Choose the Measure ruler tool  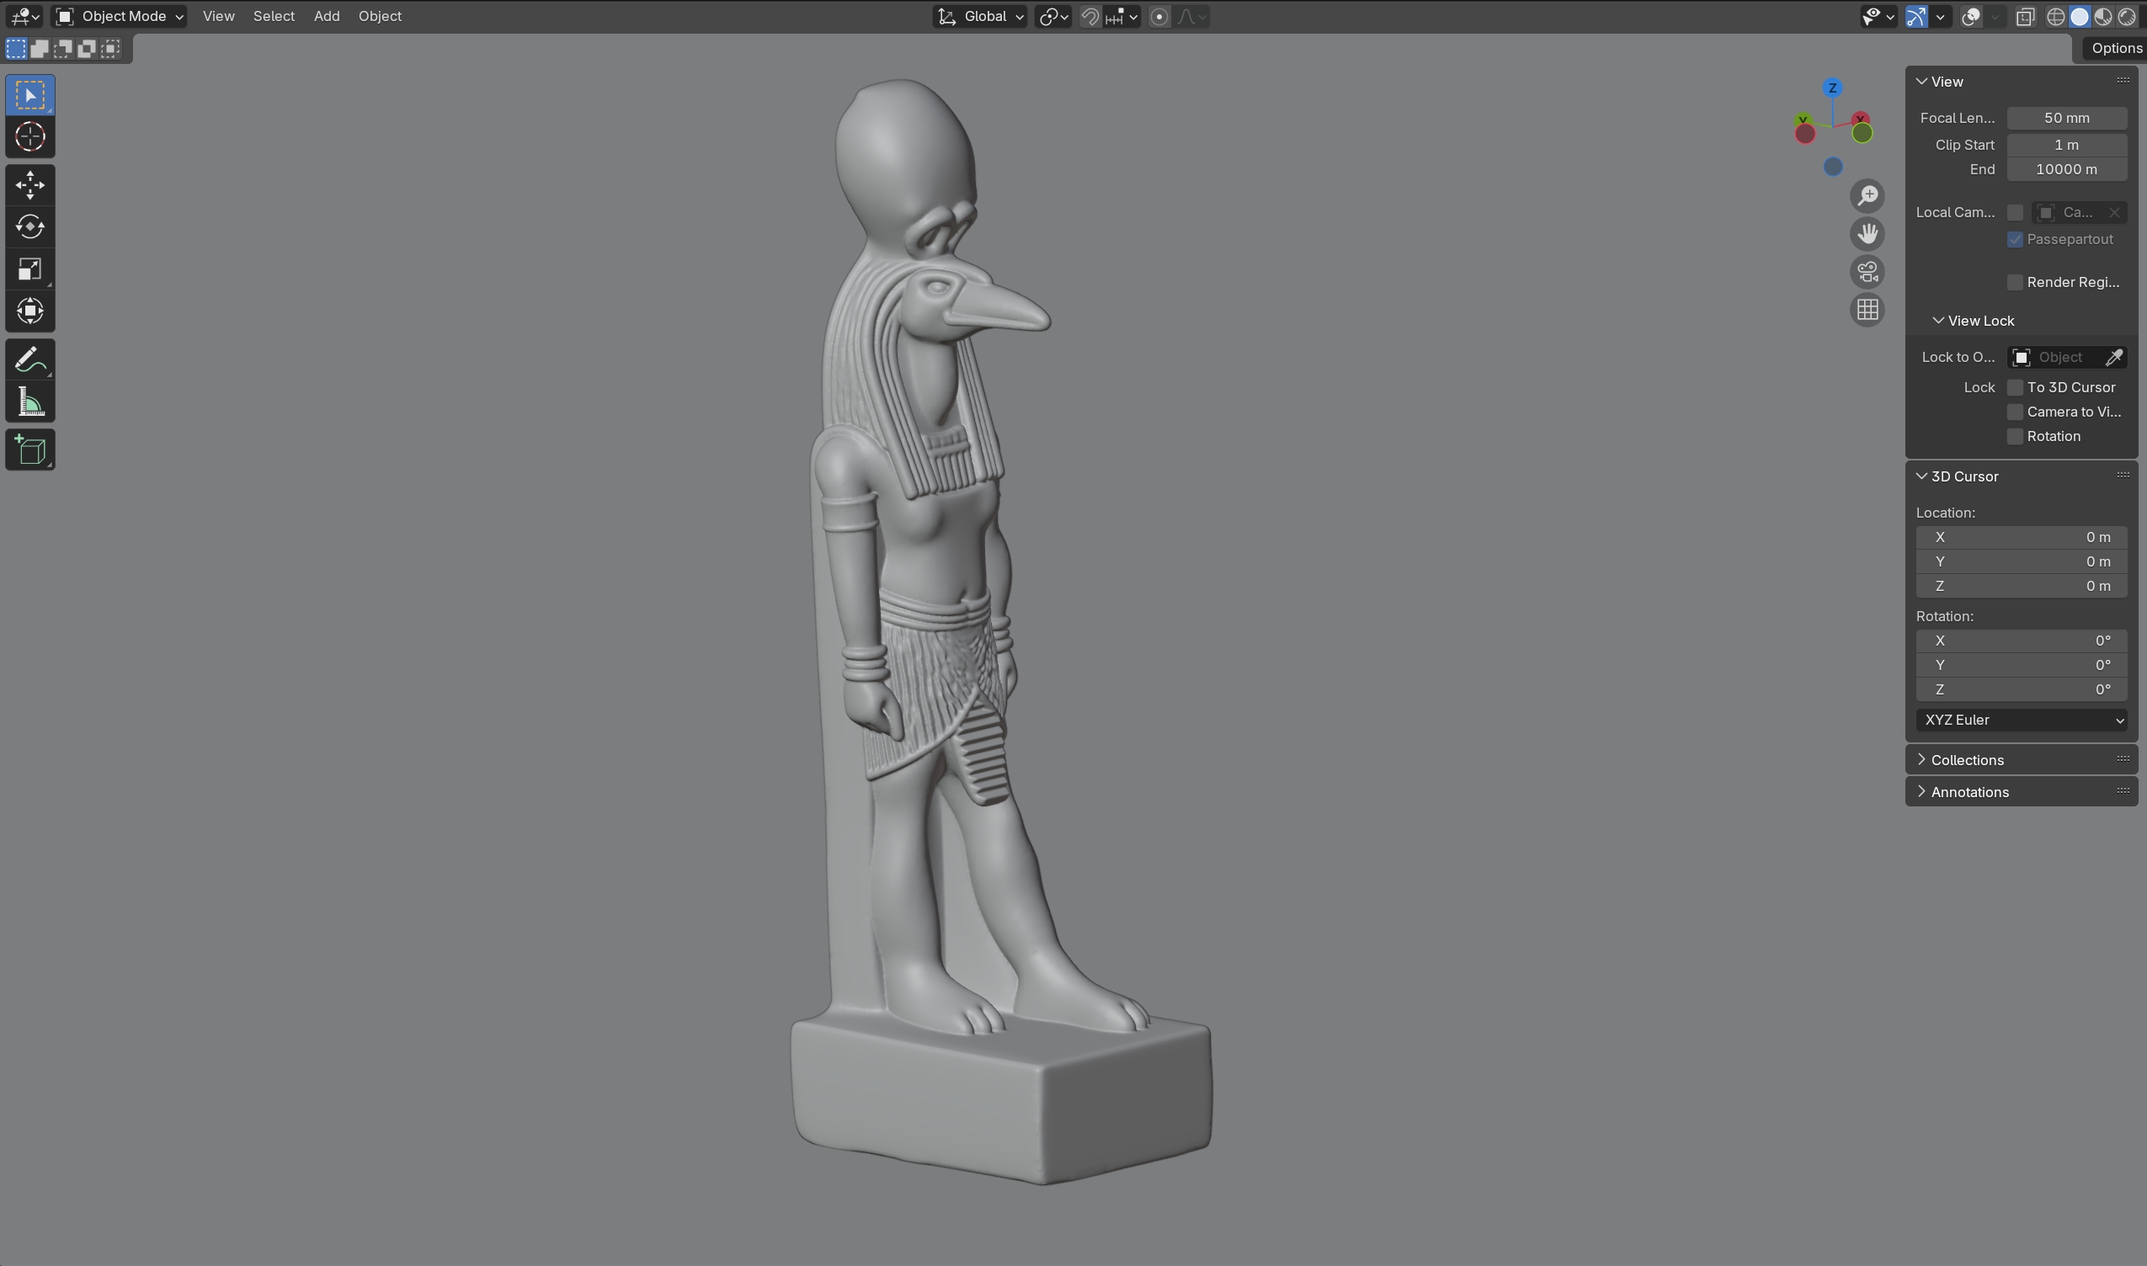29,402
